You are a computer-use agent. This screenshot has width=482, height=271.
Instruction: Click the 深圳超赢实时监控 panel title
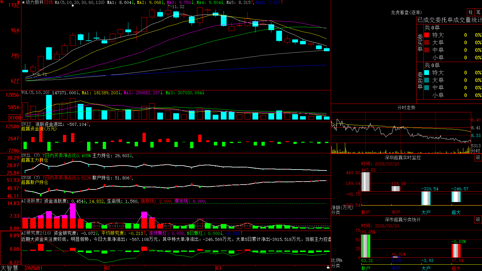pos(402,157)
